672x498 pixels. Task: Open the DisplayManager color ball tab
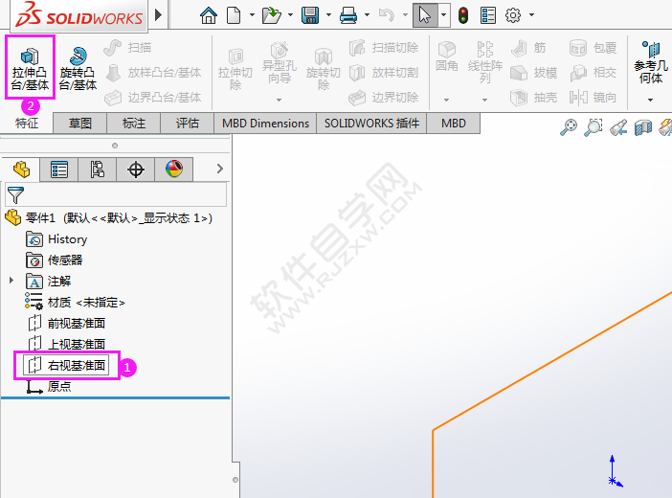click(174, 170)
